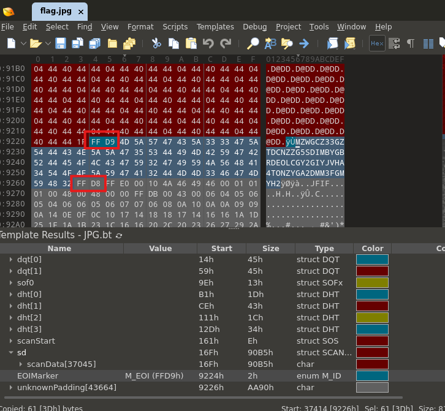Open the Project menu
This screenshot has width=445, height=411.
[288, 27]
